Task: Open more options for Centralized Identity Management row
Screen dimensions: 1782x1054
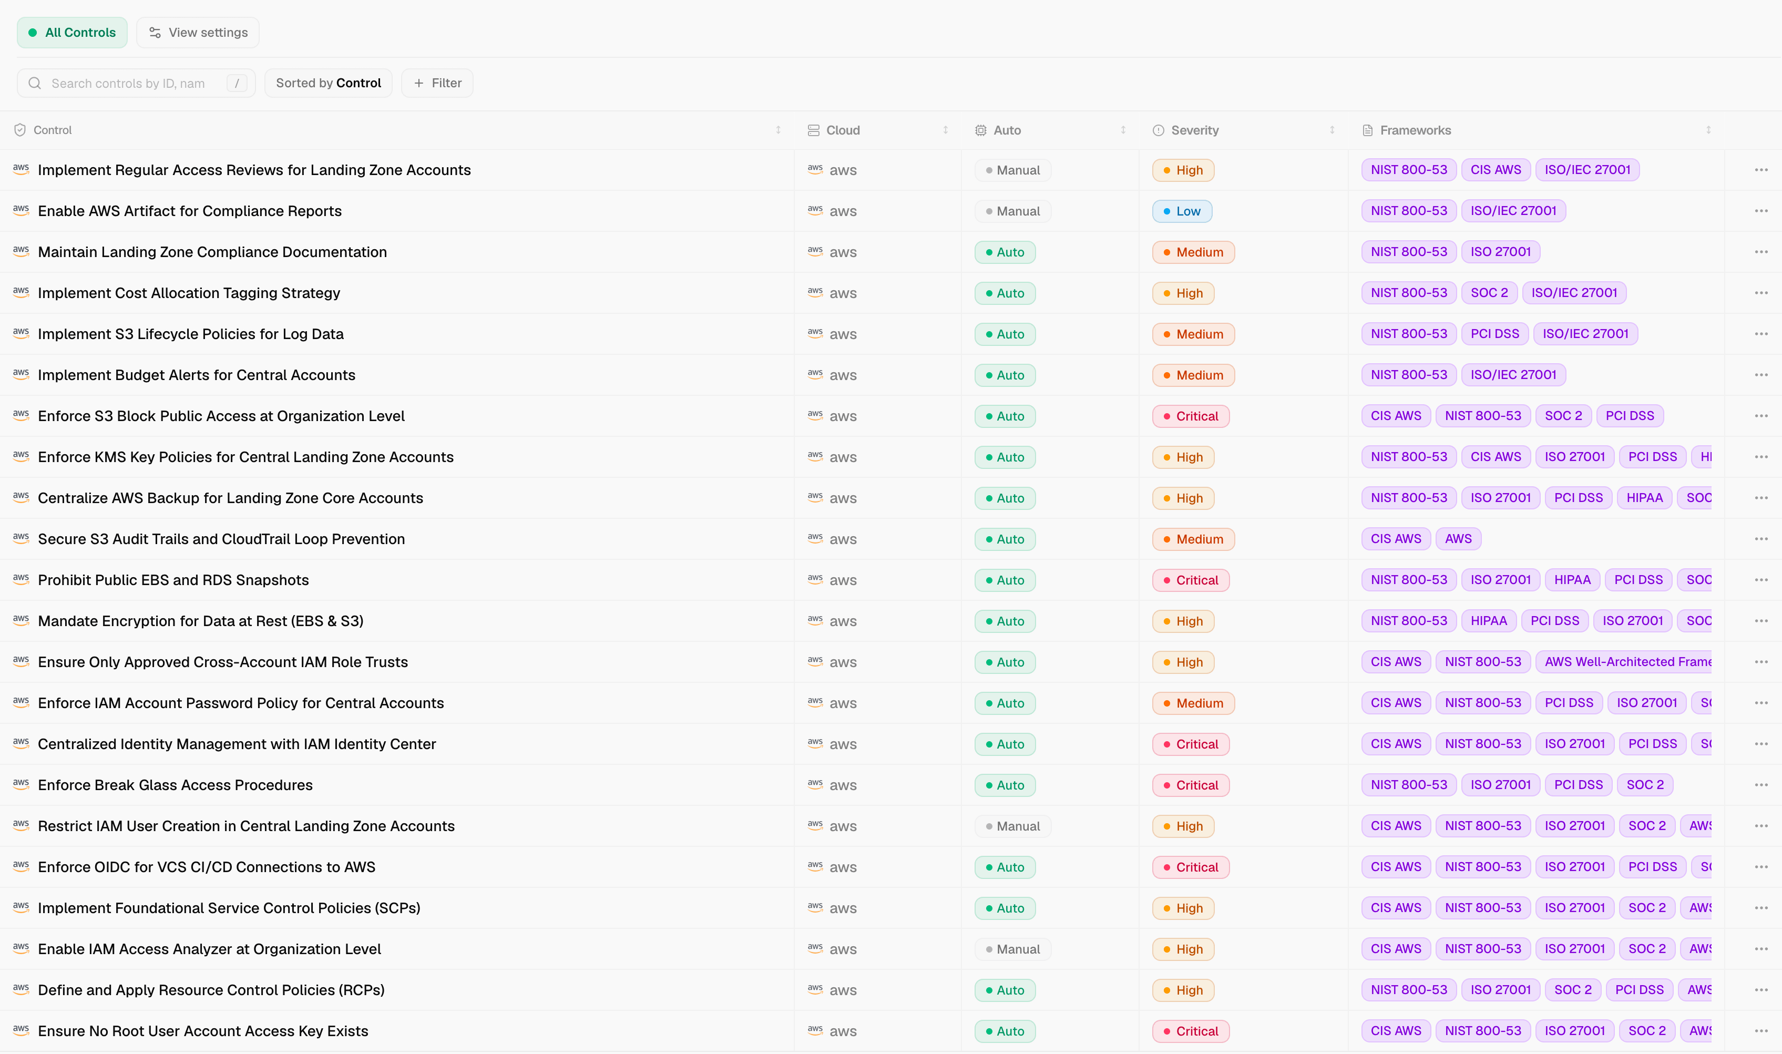Action: tap(1760, 744)
